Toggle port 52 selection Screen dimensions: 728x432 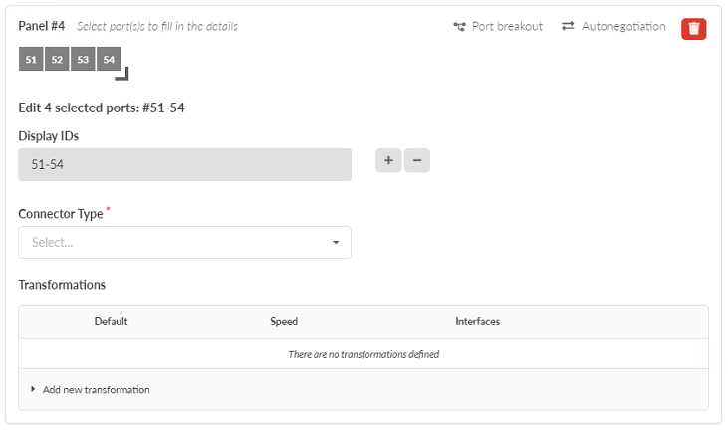(57, 60)
